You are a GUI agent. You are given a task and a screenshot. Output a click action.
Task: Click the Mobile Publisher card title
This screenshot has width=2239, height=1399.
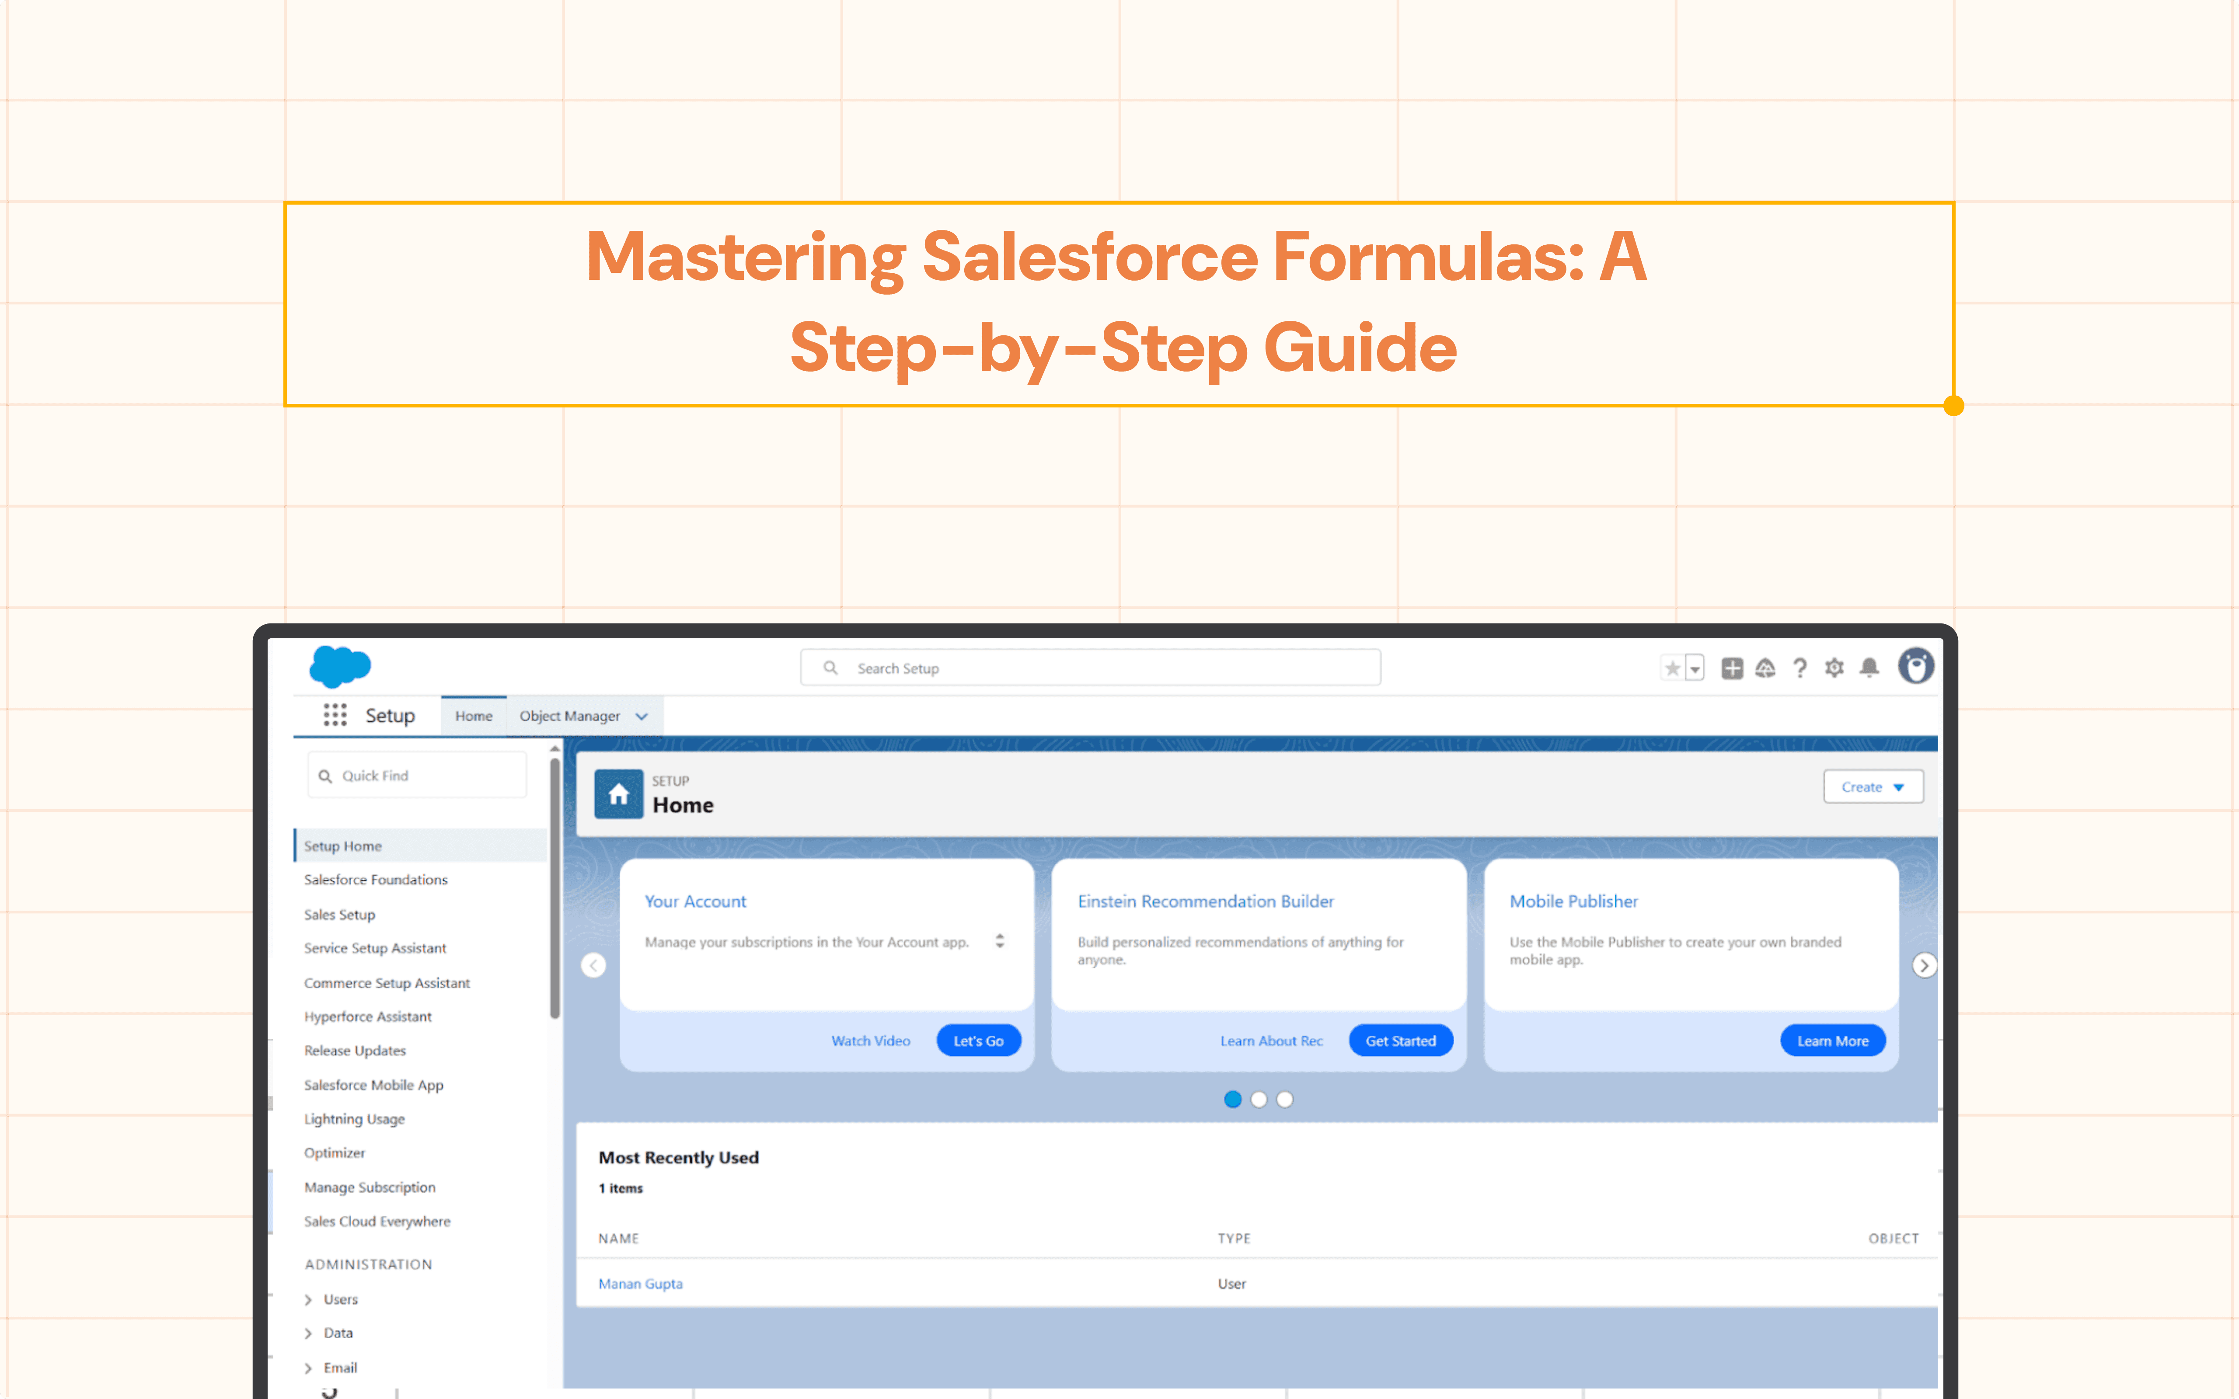(x=1574, y=901)
